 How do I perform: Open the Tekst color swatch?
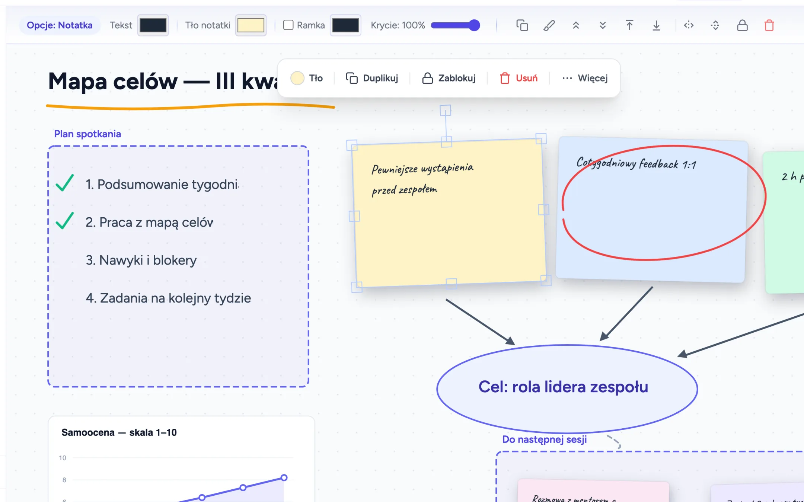point(153,25)
